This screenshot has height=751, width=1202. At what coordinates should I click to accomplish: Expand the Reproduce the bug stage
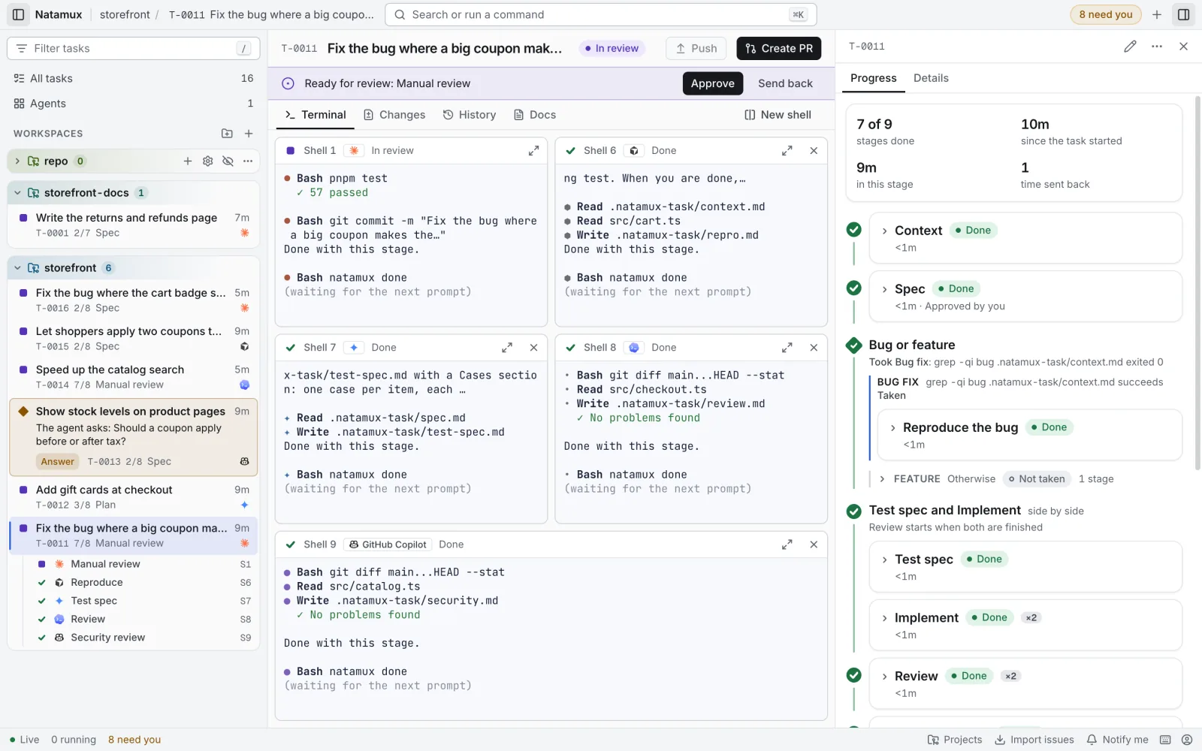click(x=893, y=428)
